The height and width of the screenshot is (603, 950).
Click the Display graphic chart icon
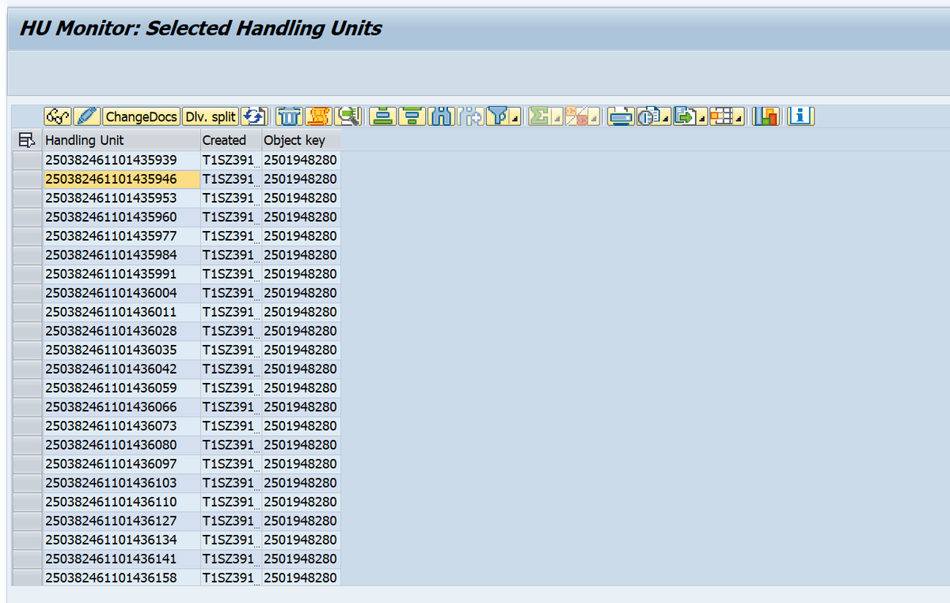click(x=767, y=117)
